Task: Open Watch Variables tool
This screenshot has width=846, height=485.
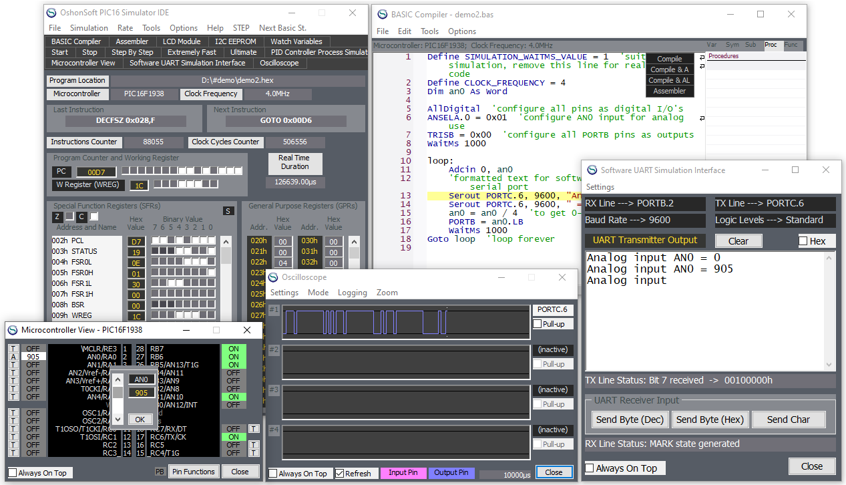Action: (x=296, y=41)
